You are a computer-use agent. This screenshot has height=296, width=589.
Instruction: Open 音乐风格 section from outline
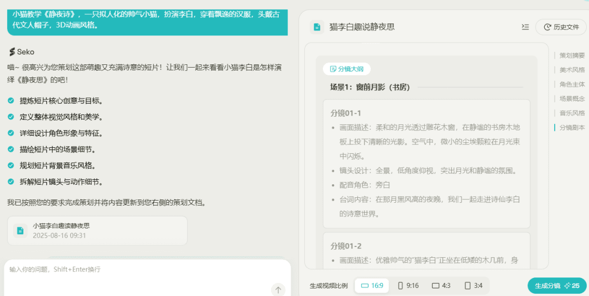(x=572, y=113)
